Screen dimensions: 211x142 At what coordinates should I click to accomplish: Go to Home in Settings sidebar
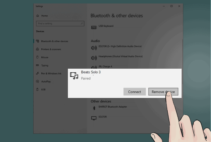(45, 16)
